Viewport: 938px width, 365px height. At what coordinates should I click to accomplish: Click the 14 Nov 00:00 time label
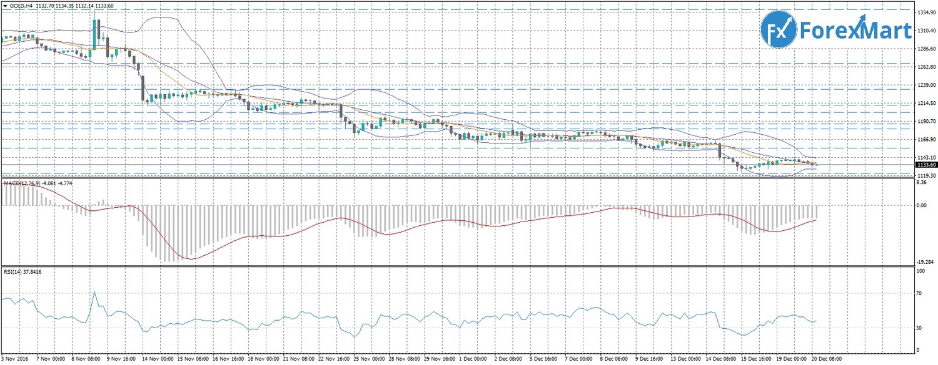pos(159,360)
